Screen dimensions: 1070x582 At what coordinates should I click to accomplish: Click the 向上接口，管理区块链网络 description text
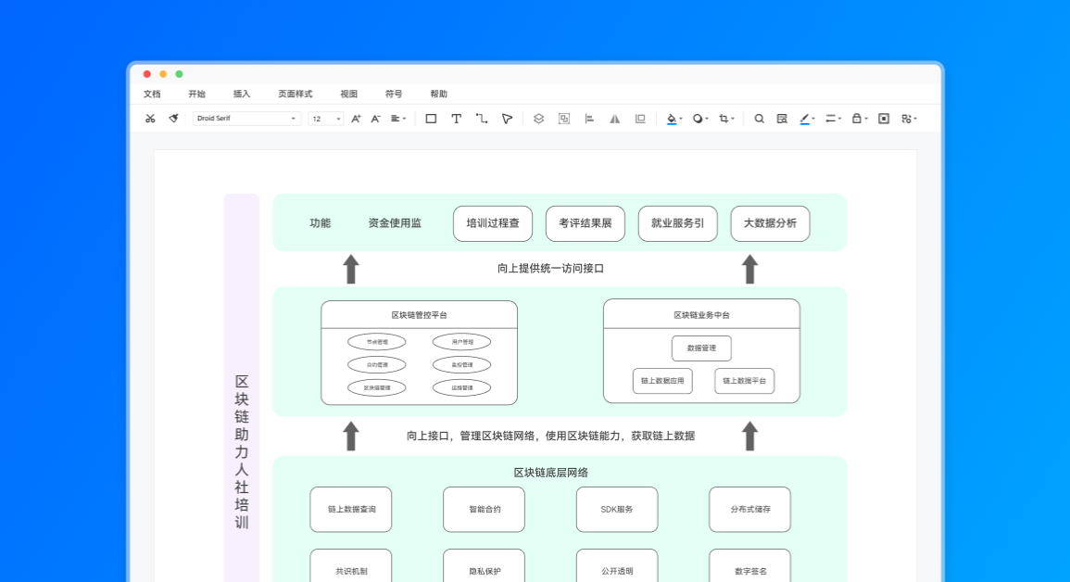[550, 436]
